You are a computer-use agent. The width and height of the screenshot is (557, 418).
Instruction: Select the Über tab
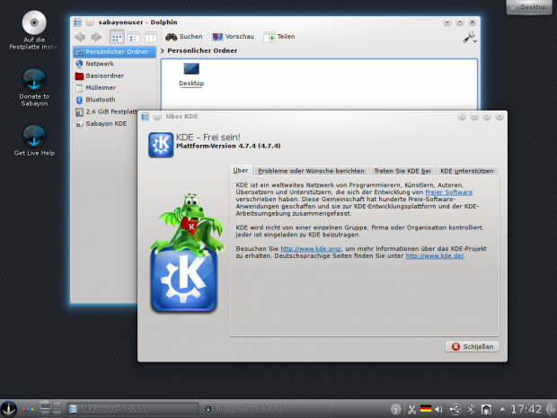coord(241,171)
